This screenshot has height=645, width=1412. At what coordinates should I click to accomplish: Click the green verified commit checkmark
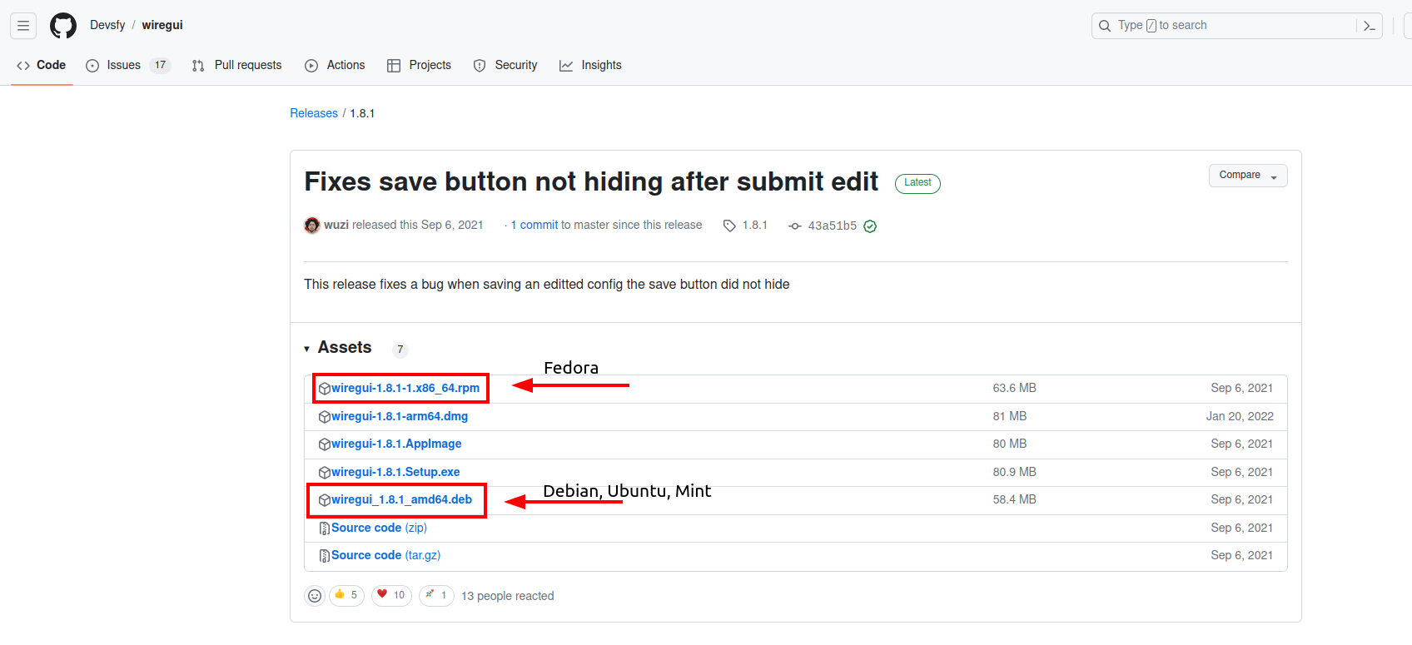coord(870,226)
